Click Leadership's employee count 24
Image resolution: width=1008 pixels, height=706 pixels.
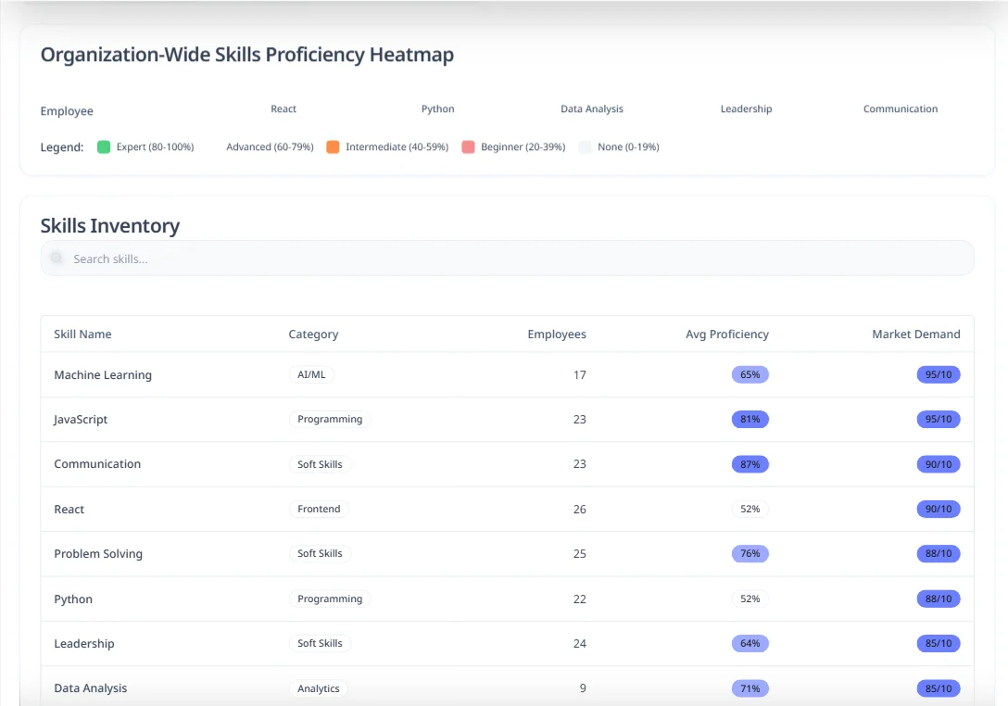pos(580,644)
